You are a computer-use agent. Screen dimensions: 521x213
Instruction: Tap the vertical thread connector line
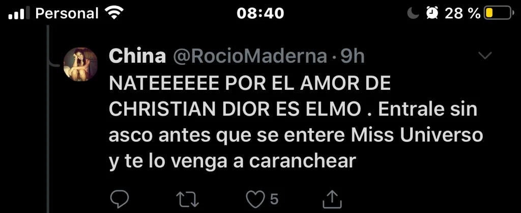click(x=48, y=119)
